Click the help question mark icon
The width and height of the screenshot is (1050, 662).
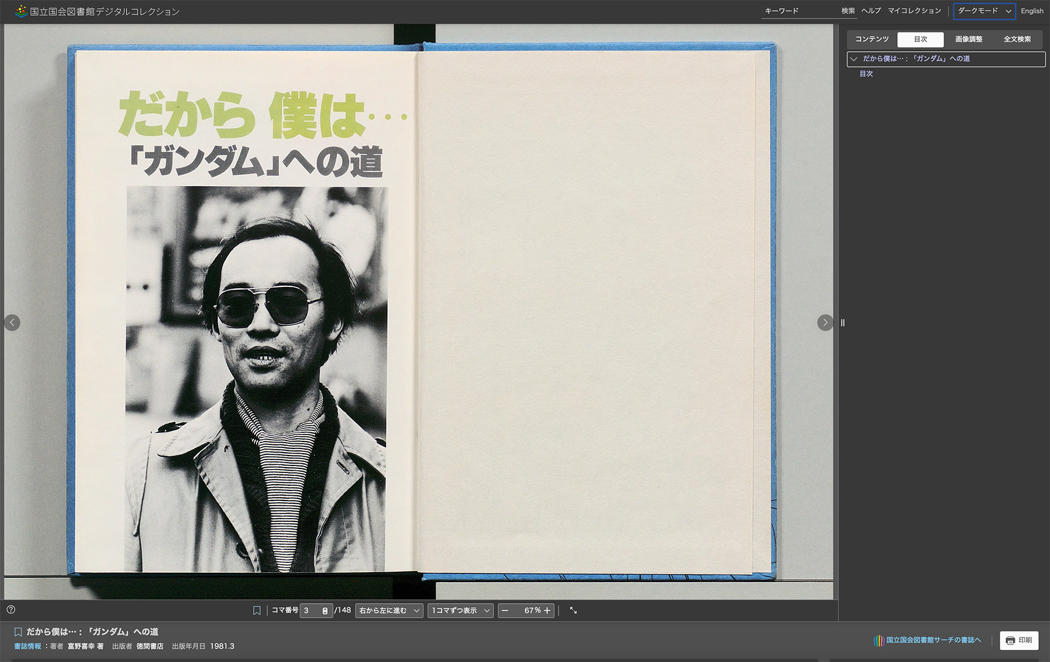11,610
